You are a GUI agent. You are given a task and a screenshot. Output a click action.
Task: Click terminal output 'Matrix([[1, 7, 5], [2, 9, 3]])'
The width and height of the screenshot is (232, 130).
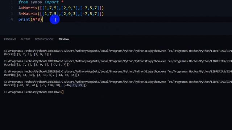point(28,55)
